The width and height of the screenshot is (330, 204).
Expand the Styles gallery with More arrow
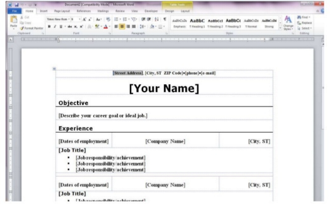tap(280, 28)
